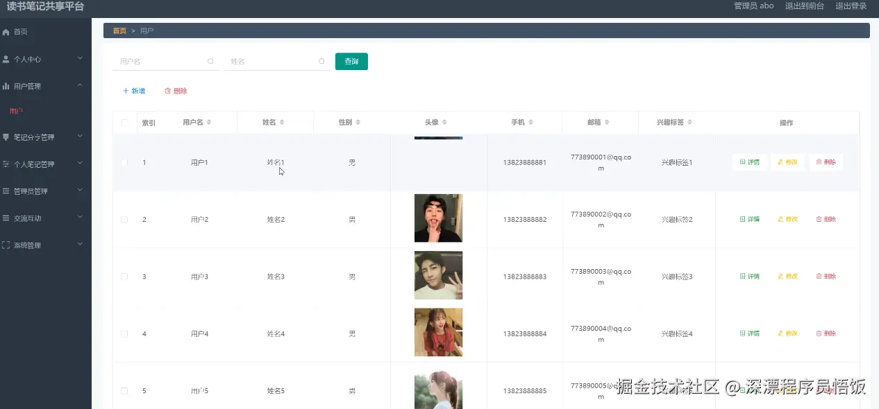Screen dimensions: 879x409
Task: Click the email 773890002@qq.com cell
Action: tap(601, 220)
